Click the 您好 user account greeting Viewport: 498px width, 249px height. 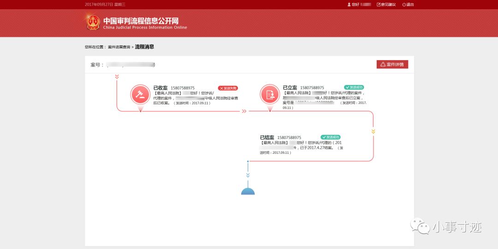click(x=359, y=5)
